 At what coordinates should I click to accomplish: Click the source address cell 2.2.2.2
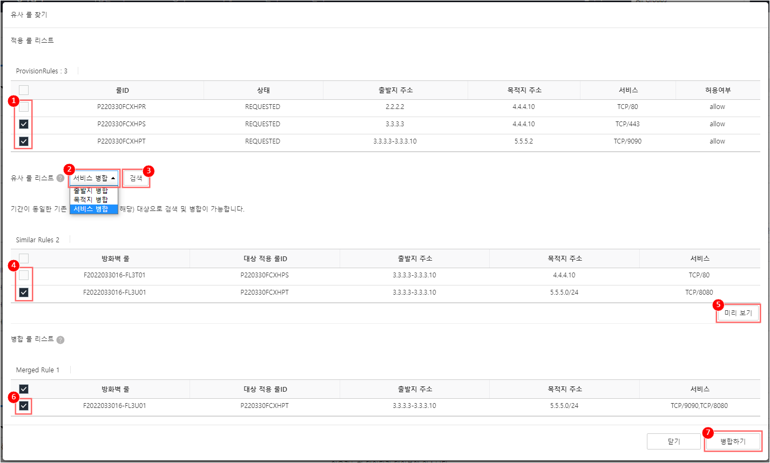[x=395, y=107]
